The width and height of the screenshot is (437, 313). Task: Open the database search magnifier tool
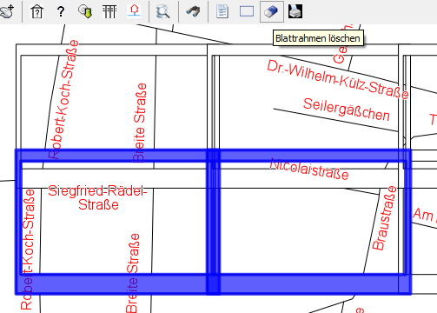click(x=162, y=12)
